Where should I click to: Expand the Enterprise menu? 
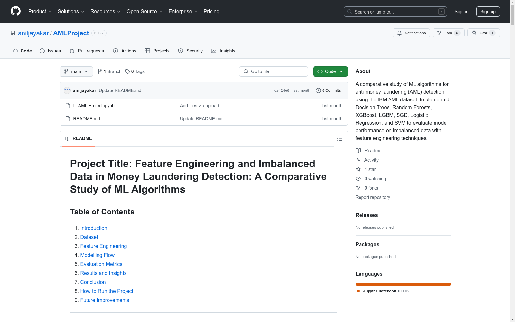tap(183, 11)
